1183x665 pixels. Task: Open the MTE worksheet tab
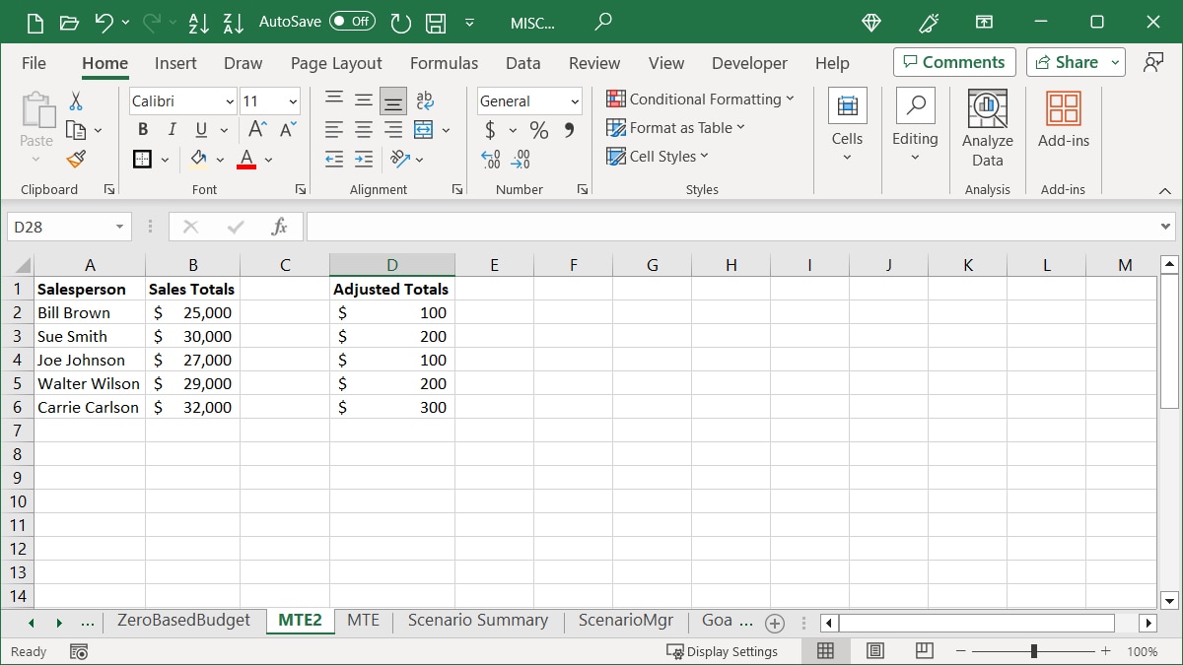pyautogui.click(x=363, y=621)
